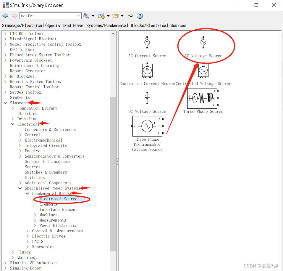This screenshot has height=271, width=283.
Task: Expand the Machines node
Action: point(35,215)
